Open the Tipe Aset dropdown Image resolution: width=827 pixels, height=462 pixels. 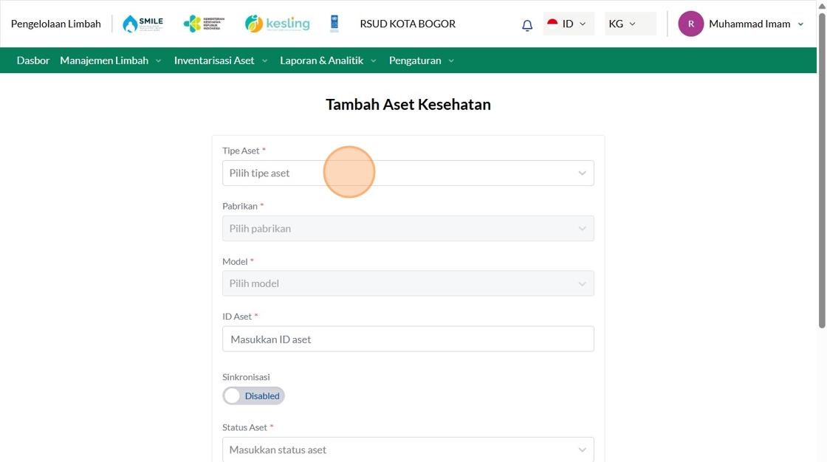(x=408, y=173)
